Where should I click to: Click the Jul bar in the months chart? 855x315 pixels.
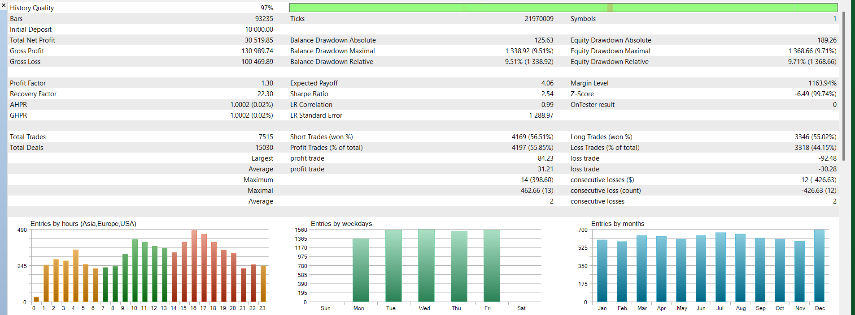point(720,267)
